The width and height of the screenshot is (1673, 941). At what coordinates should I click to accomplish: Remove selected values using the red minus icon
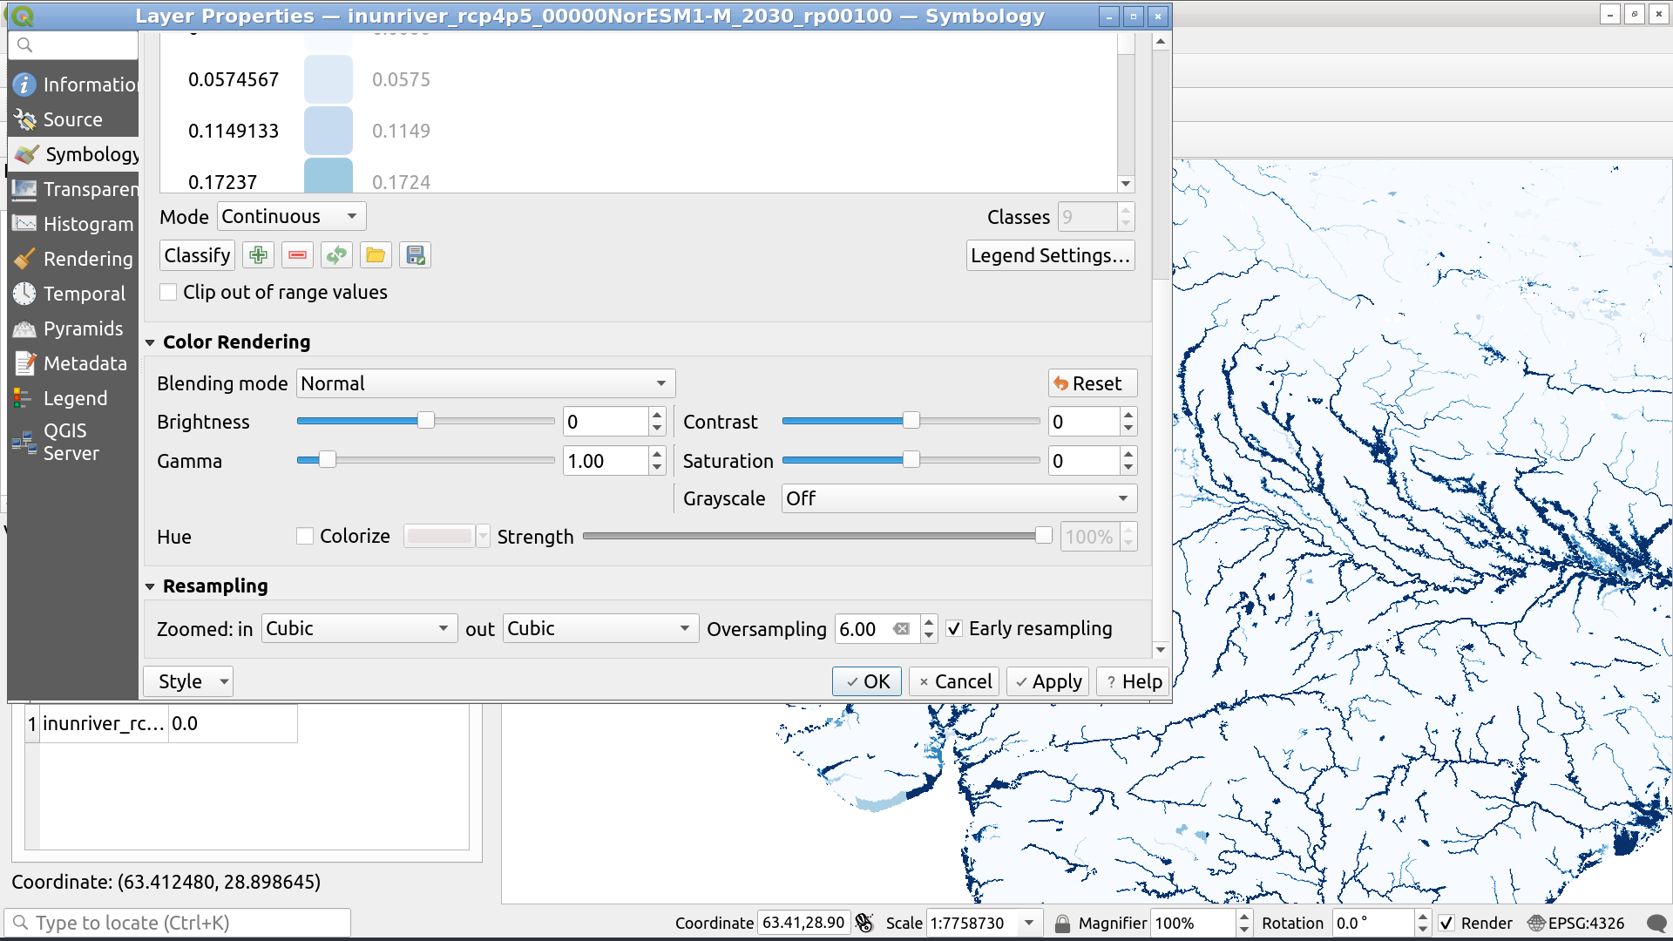[297, 254]
